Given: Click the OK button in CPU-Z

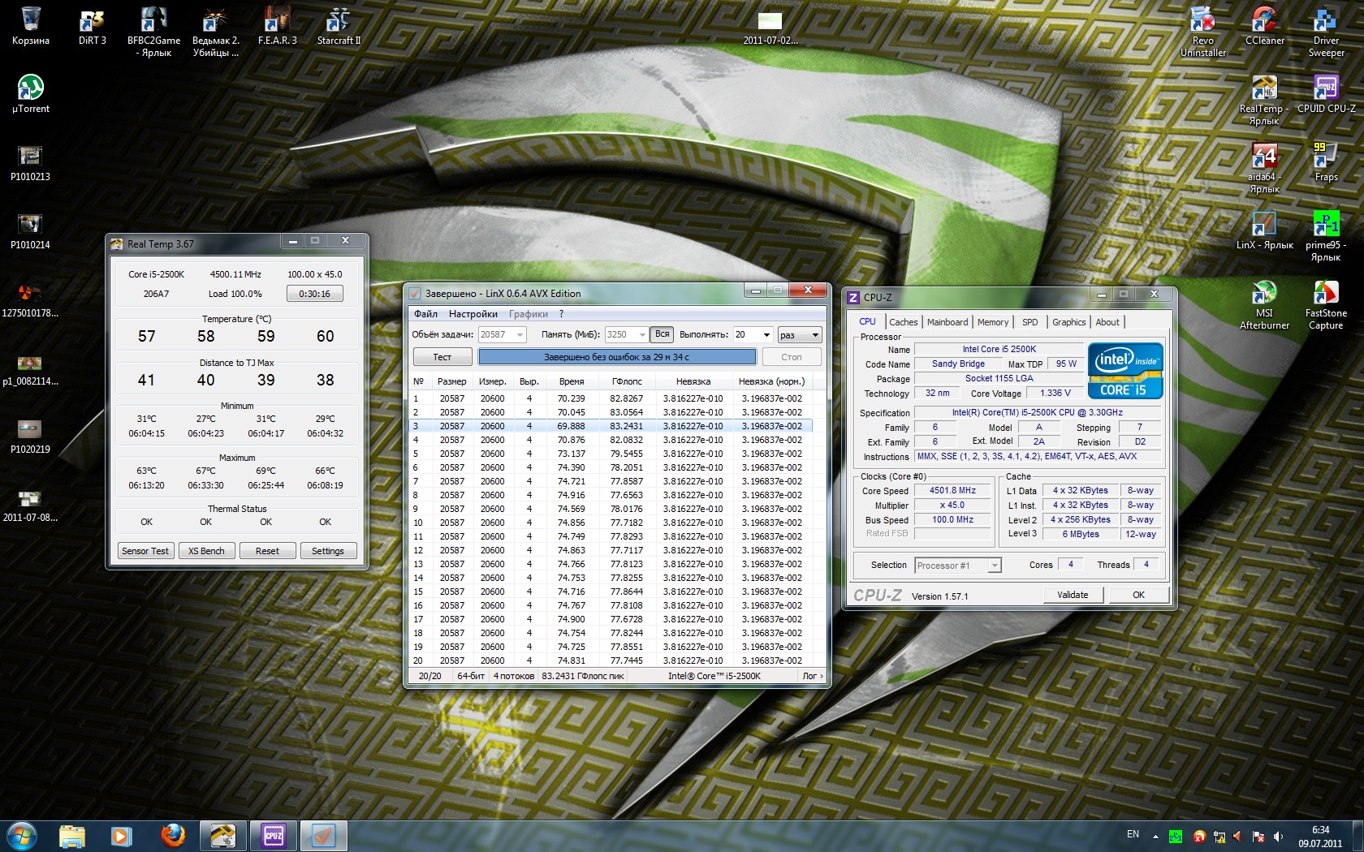Looking at the screenshot, I should point(1138,595).
